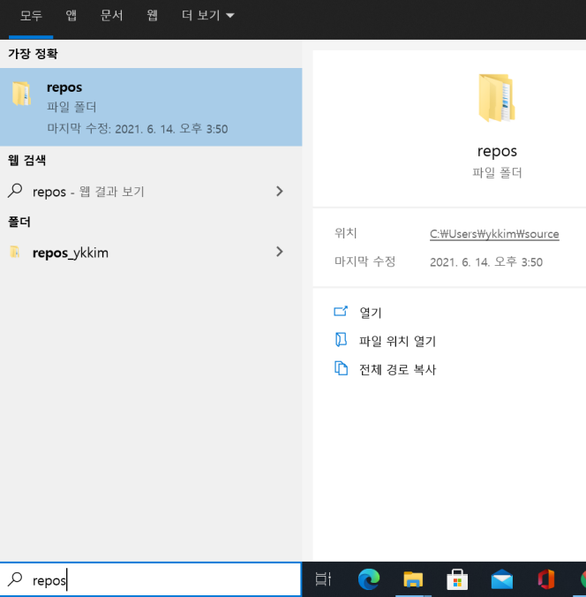The width and height of the screenshot is (586, 597).
Task: Select the 문서 tab
Action: tap(111, 16)
